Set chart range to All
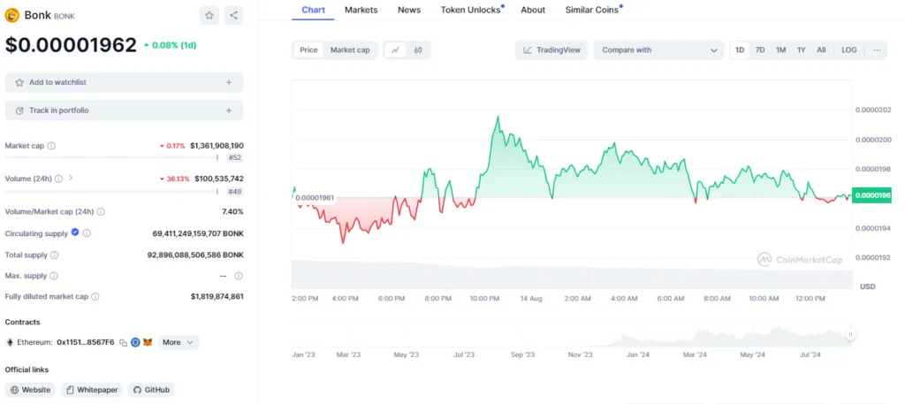 821,50
